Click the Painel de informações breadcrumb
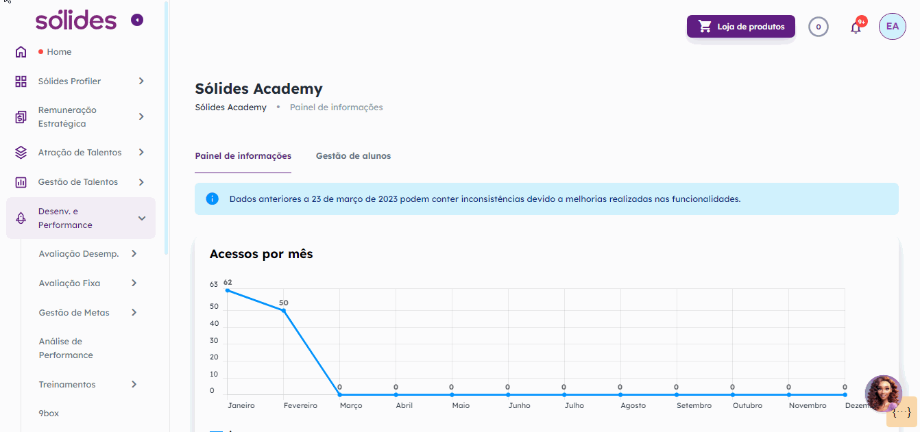Viewport: 920px width, 432px height. click(337, 107)
